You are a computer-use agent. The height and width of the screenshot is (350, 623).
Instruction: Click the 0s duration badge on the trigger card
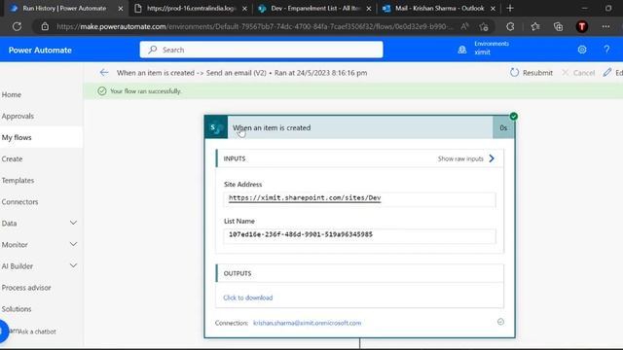(x=503, y=127)
